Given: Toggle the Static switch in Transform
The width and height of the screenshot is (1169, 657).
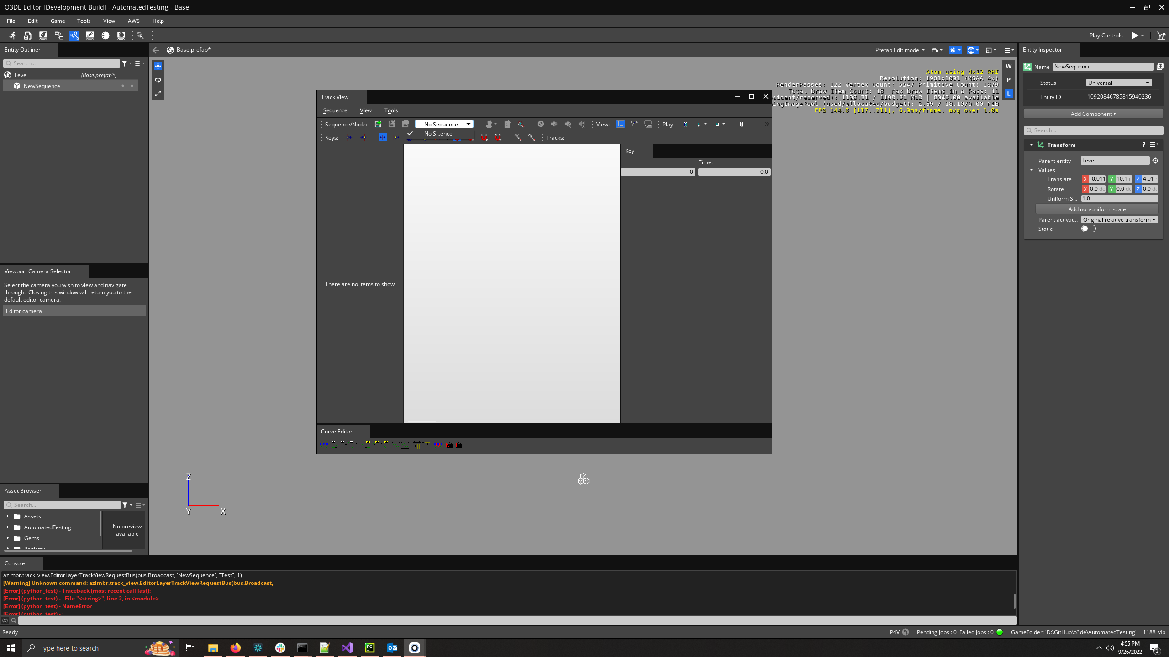Looking at the screenshot, I should [1088, 229].
